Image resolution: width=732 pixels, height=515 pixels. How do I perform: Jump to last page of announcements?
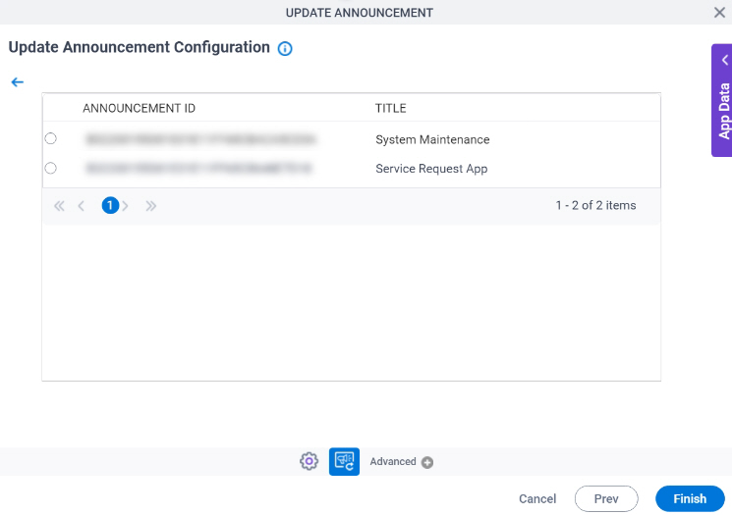click(150, 206)
